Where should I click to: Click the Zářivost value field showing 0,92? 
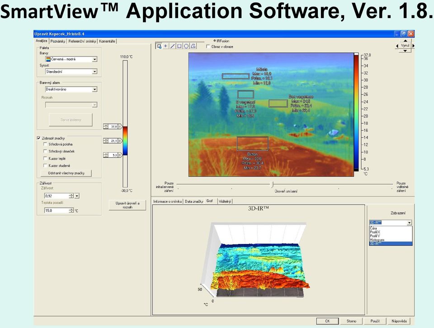(57, 196)
